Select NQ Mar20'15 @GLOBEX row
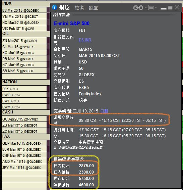The height and width of the screenshot is (190, 183). (24, 22)
